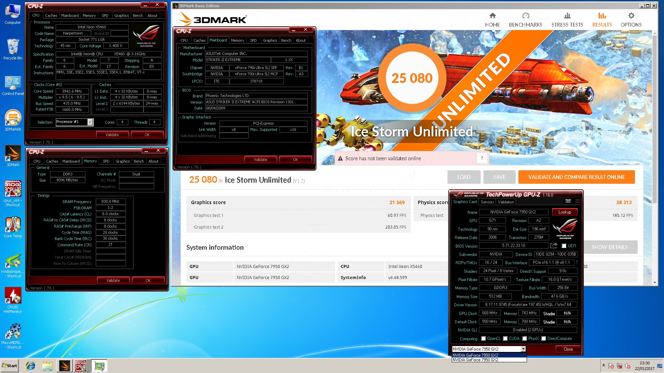This screenshot has height=373, width=664.
Task: Open the OPTIONS gear icon
Action: click(x=631, y=16)
